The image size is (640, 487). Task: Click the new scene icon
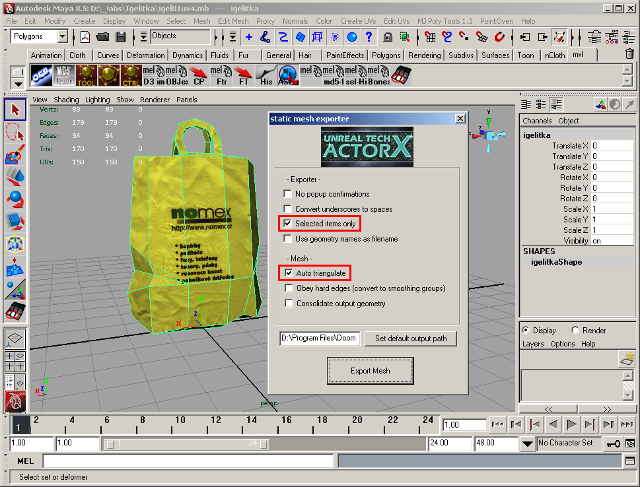point(85,37)
